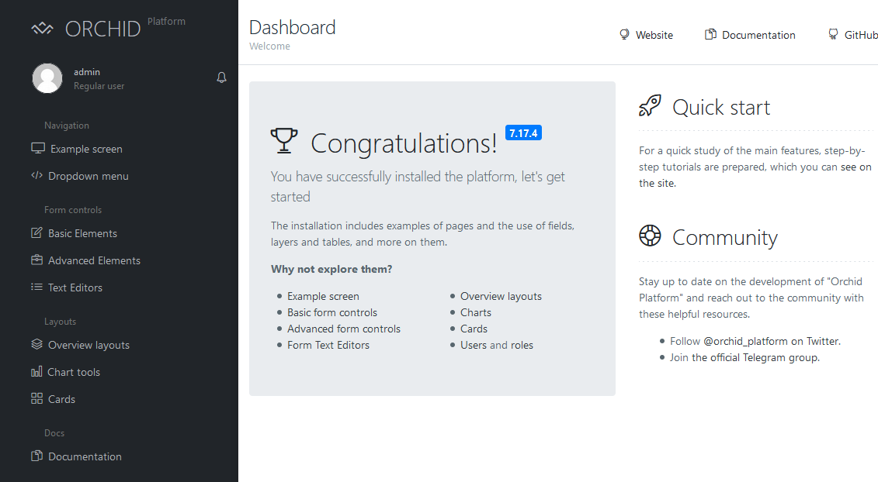This screenshot has width=878, height=482.
Task: Click the Overview layouts stack icon
Action: tap(36, 345)
